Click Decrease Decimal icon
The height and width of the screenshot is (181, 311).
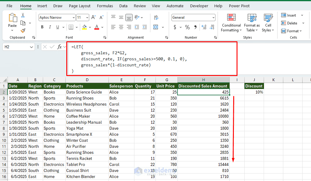pyautogui.click(x=212, y=27)
